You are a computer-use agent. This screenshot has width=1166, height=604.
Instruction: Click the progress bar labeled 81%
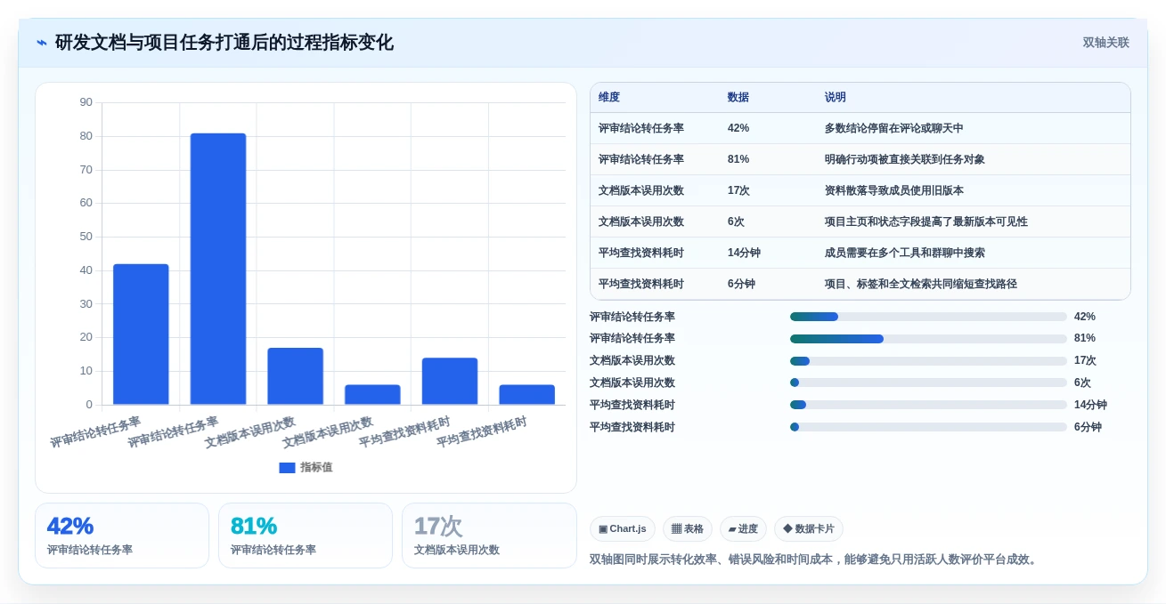(x=928, y=339)
